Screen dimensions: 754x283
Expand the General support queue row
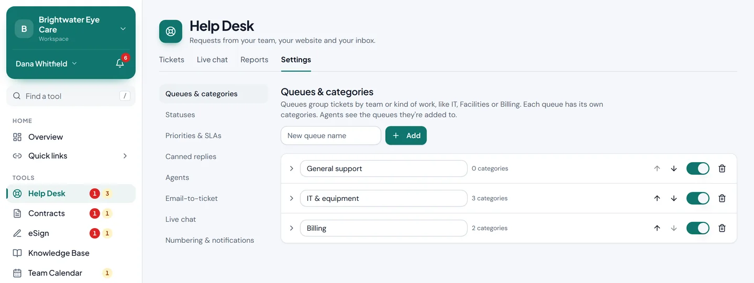(x=292, y=168)
